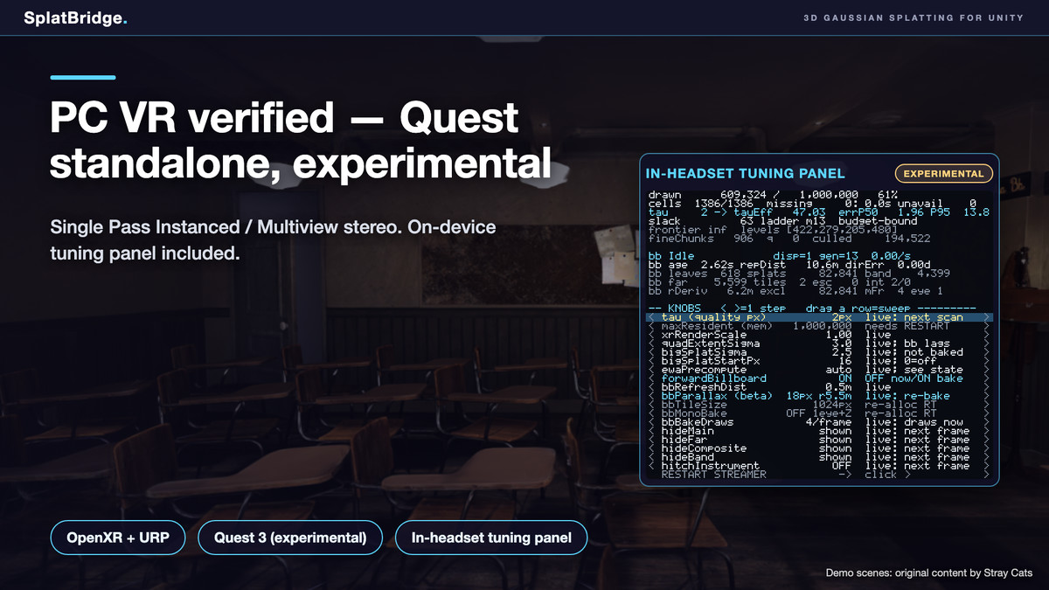The image size is (1049, 590).
Task: Click the ewaPrecompute auto value
Action: (x=838, y=370)
